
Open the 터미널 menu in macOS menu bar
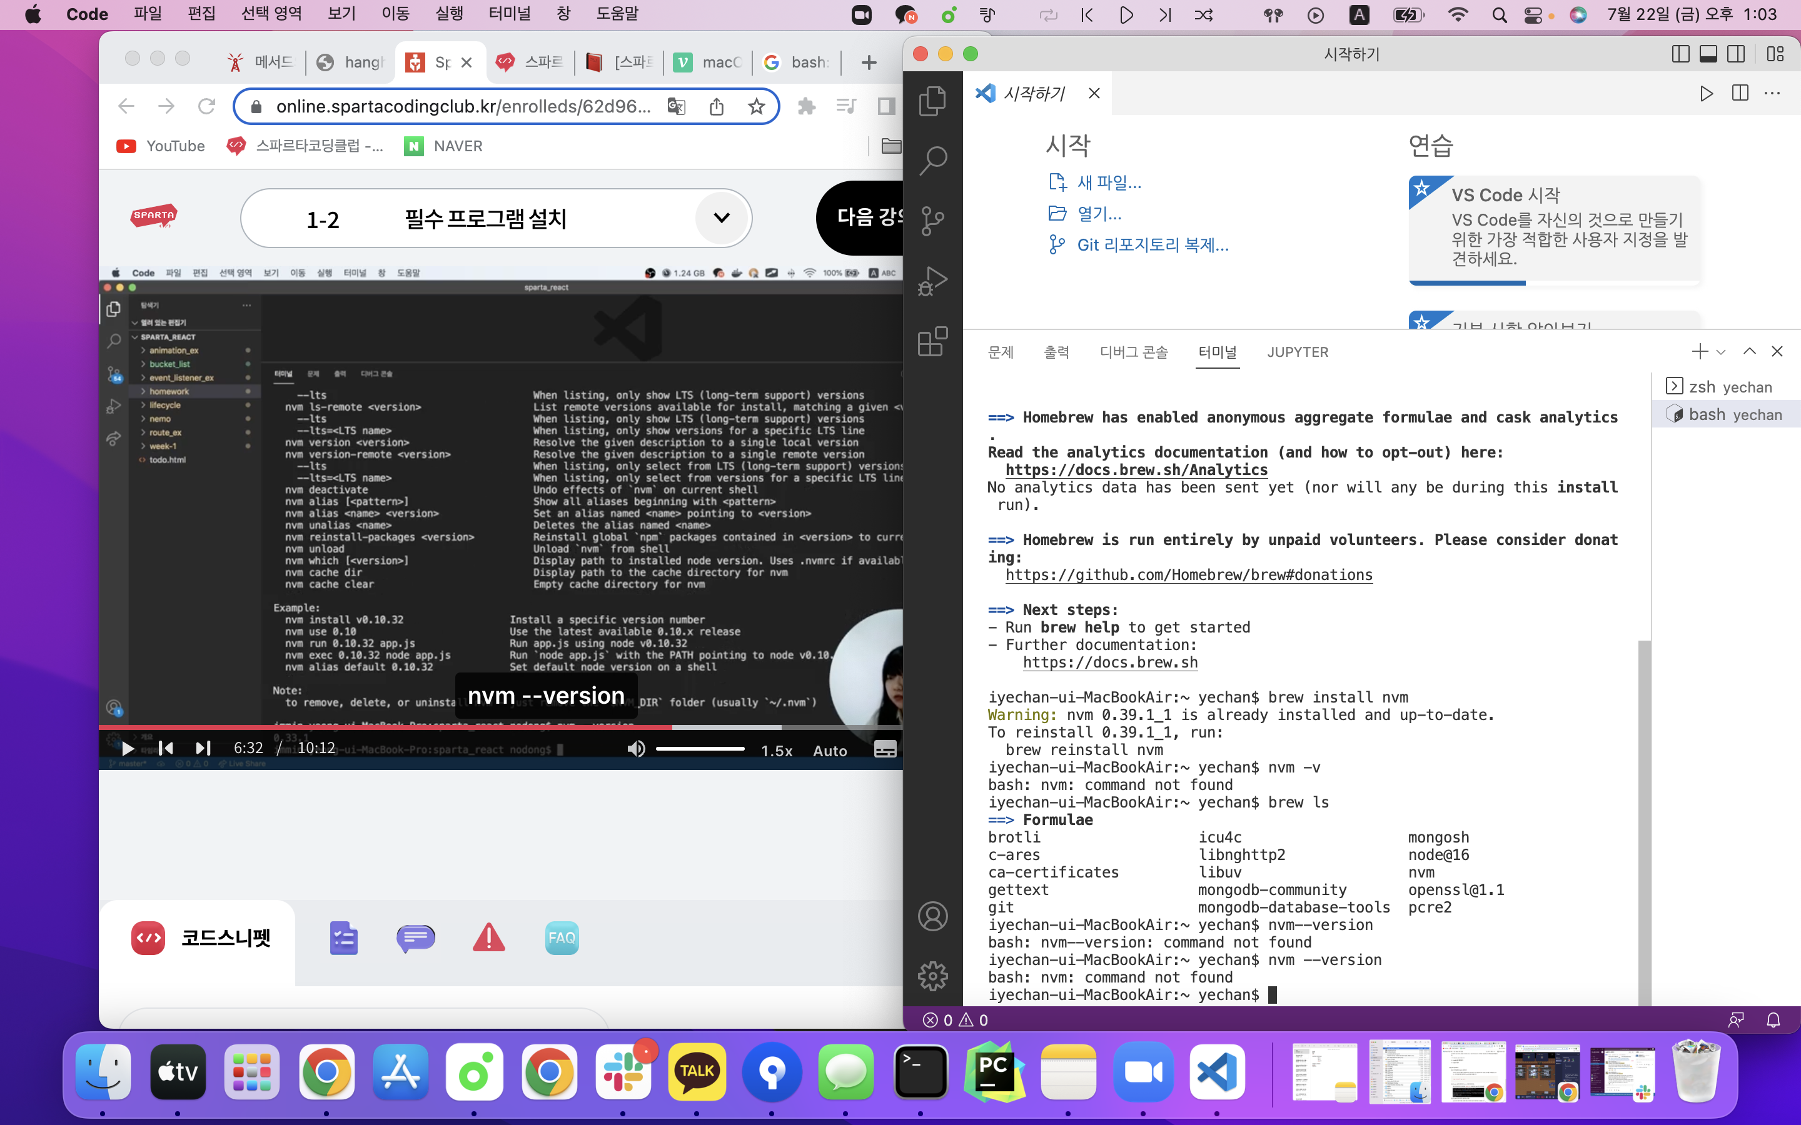coord(510,14)
